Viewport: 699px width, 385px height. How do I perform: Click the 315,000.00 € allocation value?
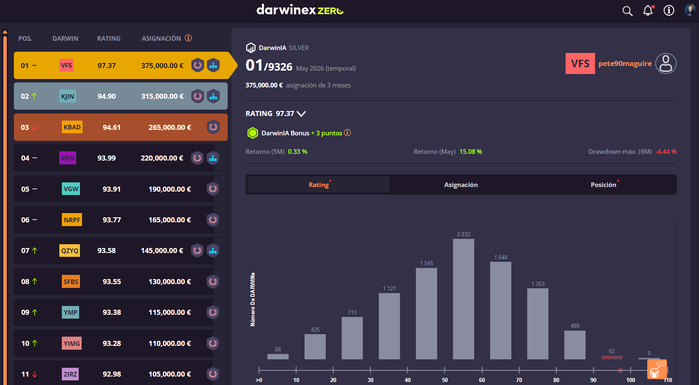click(162, 96)
